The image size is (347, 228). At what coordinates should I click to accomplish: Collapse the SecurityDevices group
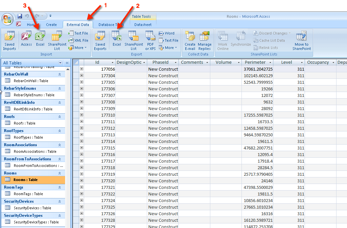(x=59, y=201)
